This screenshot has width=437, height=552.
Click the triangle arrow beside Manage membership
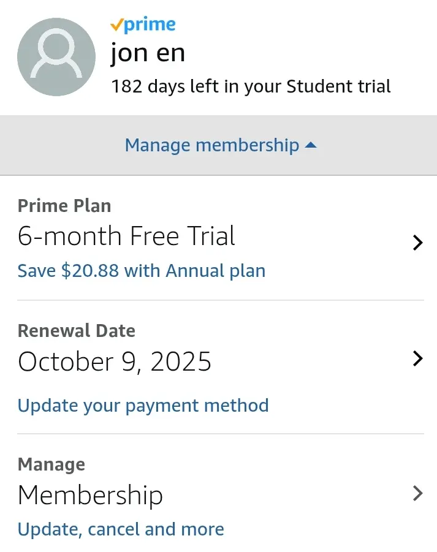point(311,145)
